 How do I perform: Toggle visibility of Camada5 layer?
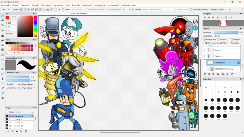click(x=204, y=50)
